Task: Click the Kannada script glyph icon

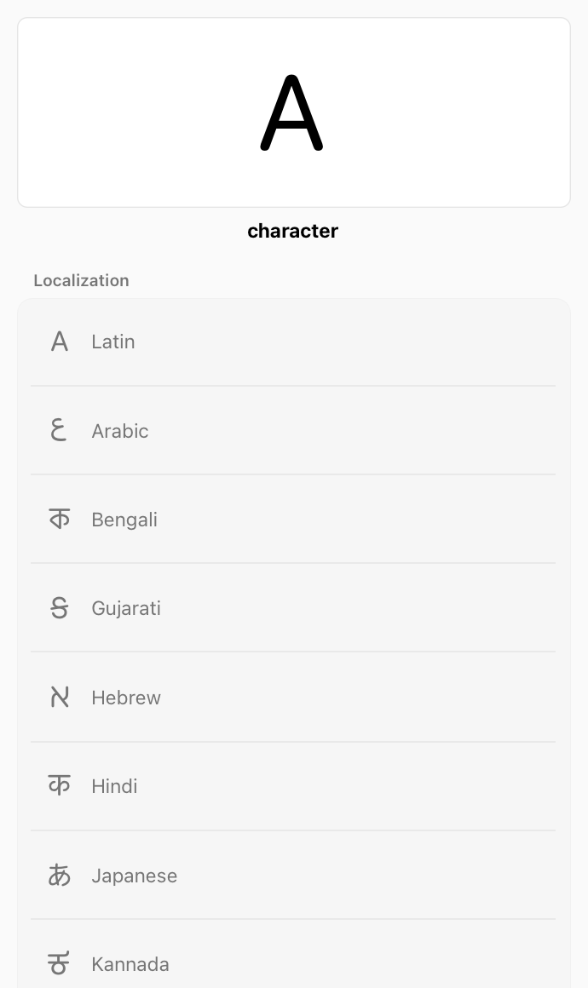Action: click(59, 963)
